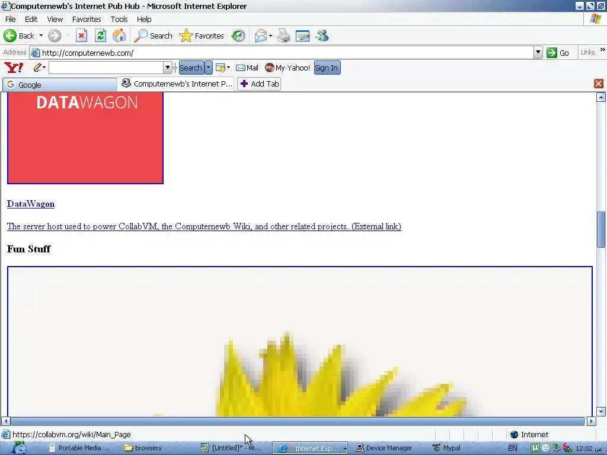The image size is (607, 455).
Task: Open the History clock icon
Action: point(238,36)
